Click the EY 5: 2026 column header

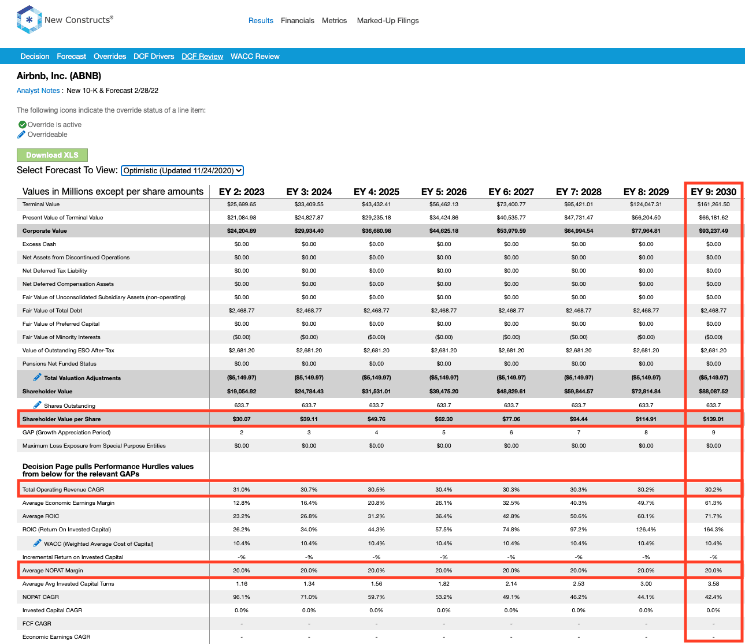click(444, 192)
